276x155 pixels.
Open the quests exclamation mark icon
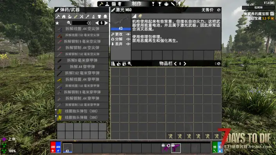[153, 4]
